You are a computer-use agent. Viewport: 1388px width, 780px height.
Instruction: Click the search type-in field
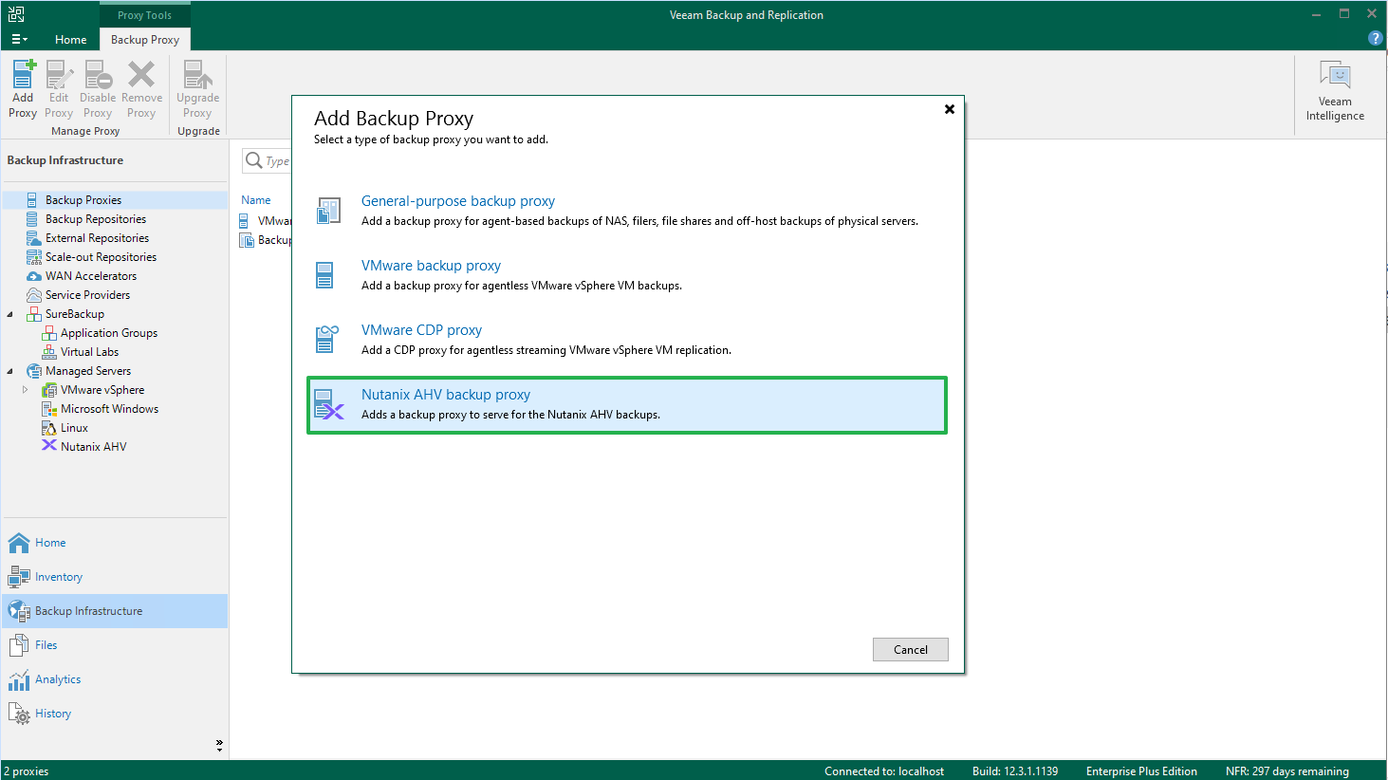[x=268, y=161]
